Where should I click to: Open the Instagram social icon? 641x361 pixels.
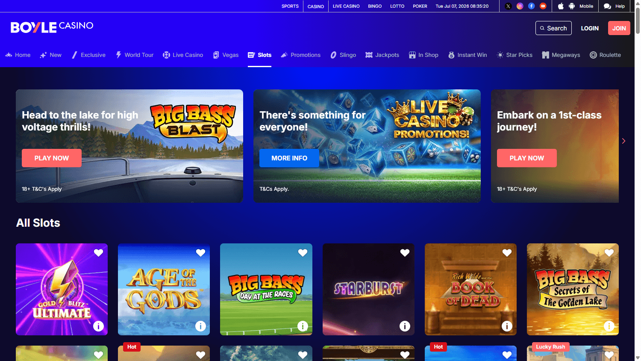(x=520, y=6)
